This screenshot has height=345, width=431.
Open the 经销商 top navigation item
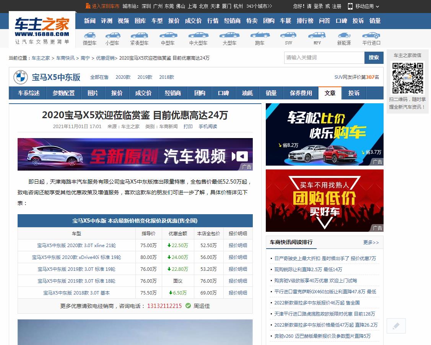(232, 21)
